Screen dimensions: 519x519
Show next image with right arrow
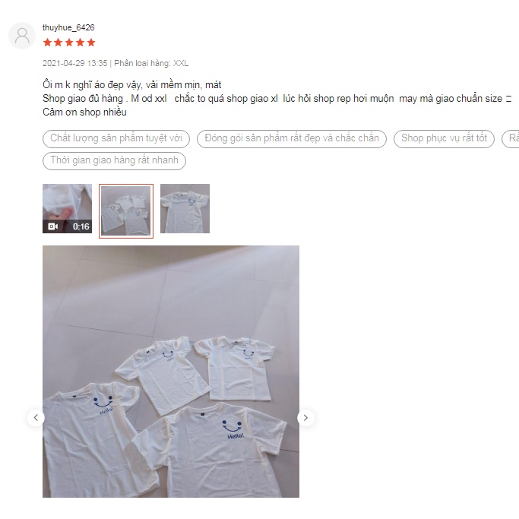pyautogui.click(x=305, y=418)
